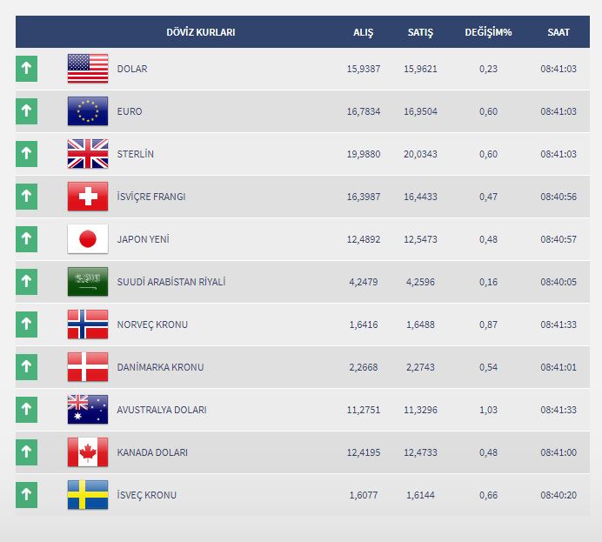
Task: Click the Swiss flag icon
Action: [x=88, y=197]
